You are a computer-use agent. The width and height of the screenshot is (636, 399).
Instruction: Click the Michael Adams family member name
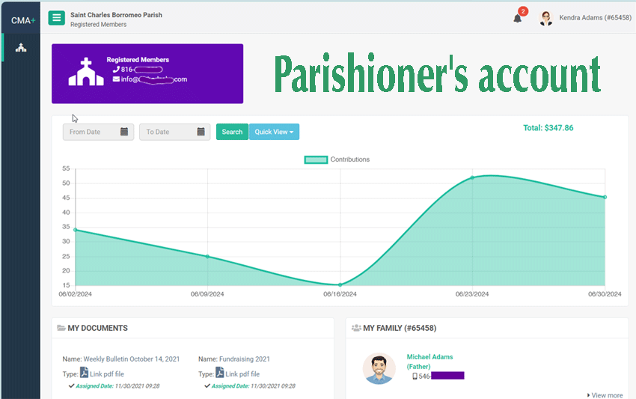(x=429, y=357)
